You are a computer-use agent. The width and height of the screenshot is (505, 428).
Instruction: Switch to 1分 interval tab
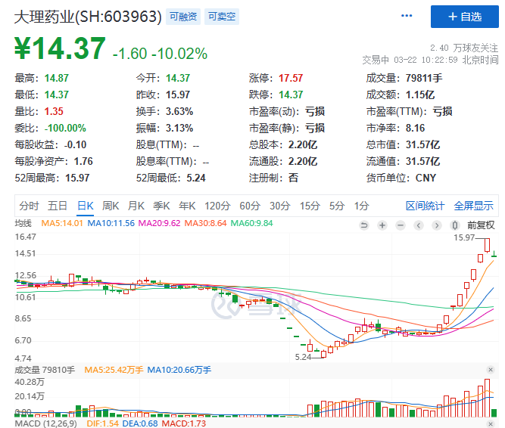(x=361, y=206)
